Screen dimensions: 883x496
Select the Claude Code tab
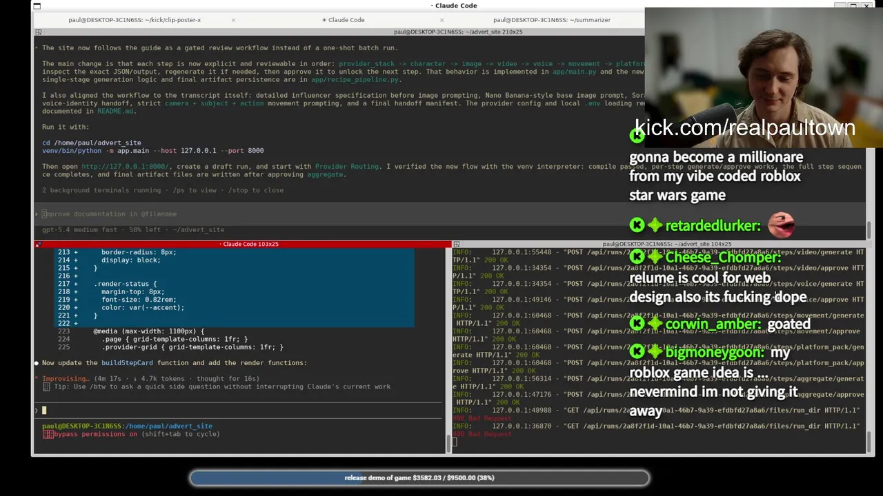coord(344,20)
